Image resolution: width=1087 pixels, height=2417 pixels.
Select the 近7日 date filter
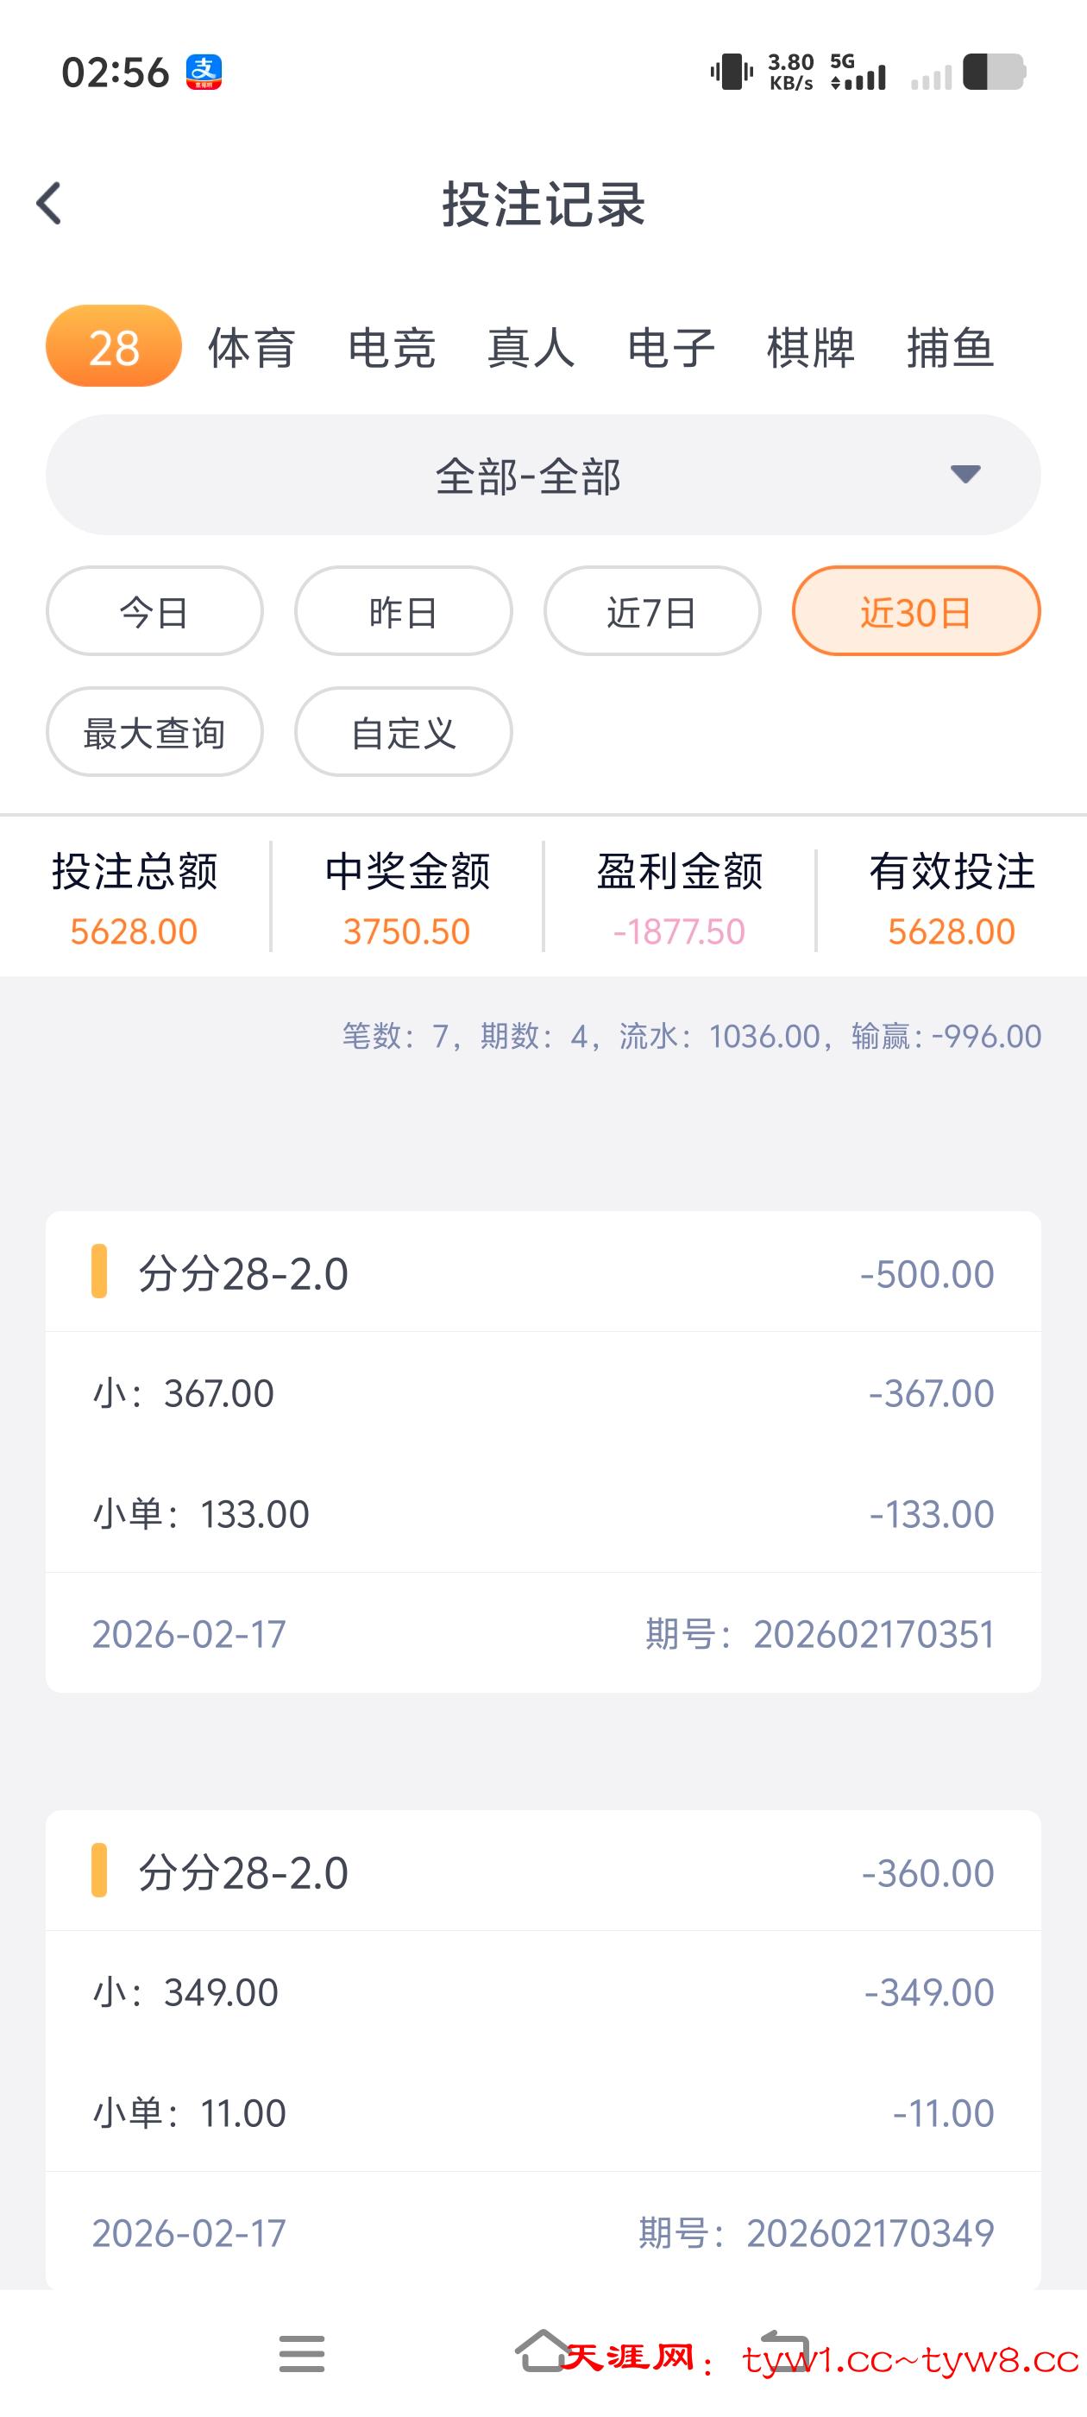(652, 612)
